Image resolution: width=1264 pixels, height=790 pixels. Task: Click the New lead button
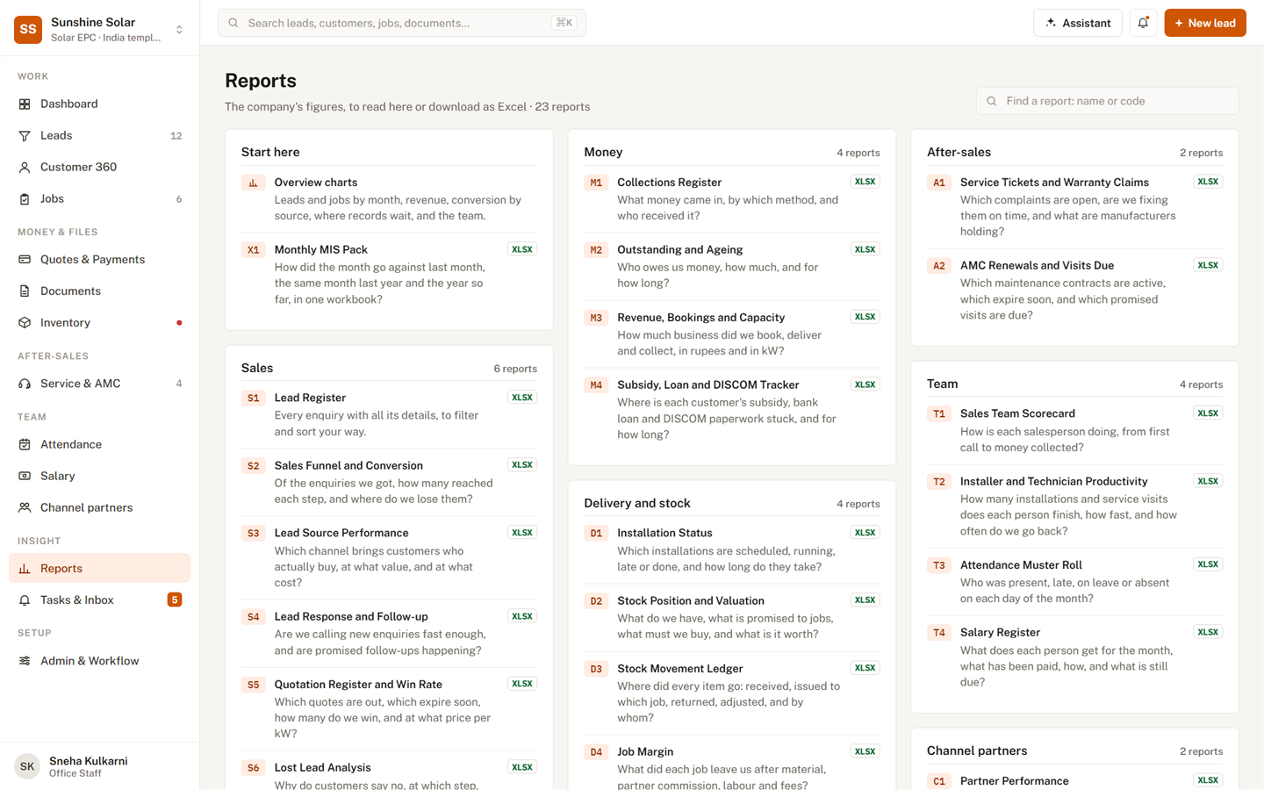click(1205, 23)
